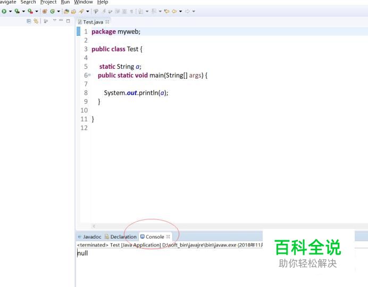The height and width of the screenshot is (287, 368).
Task: Click the Focus on Active Task icon
Action: 46,21
